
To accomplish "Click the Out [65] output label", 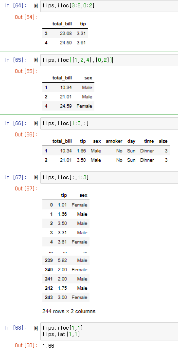I will click(26, 71).
